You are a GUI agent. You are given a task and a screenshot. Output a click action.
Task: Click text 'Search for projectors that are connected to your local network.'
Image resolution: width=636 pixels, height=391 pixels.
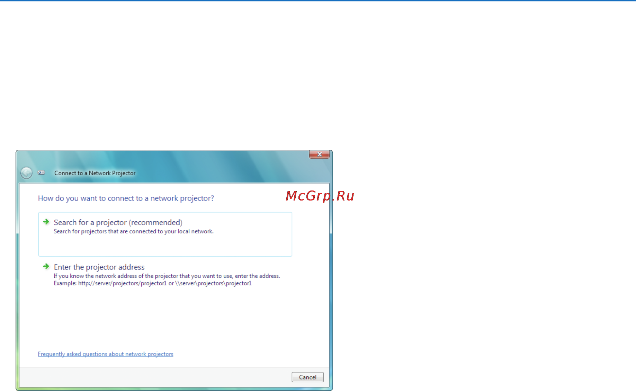(x=134, y=231)
